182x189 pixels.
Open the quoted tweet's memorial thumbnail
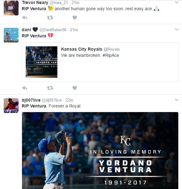(x=42, y=62)
